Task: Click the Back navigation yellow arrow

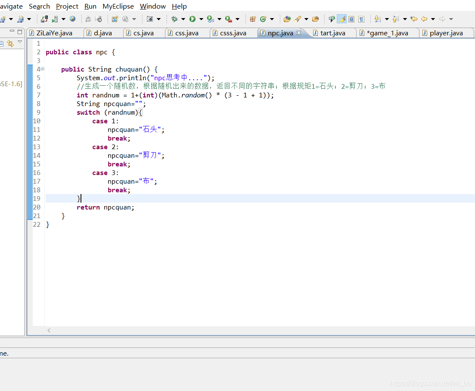Action: click(x=424, y=19)
